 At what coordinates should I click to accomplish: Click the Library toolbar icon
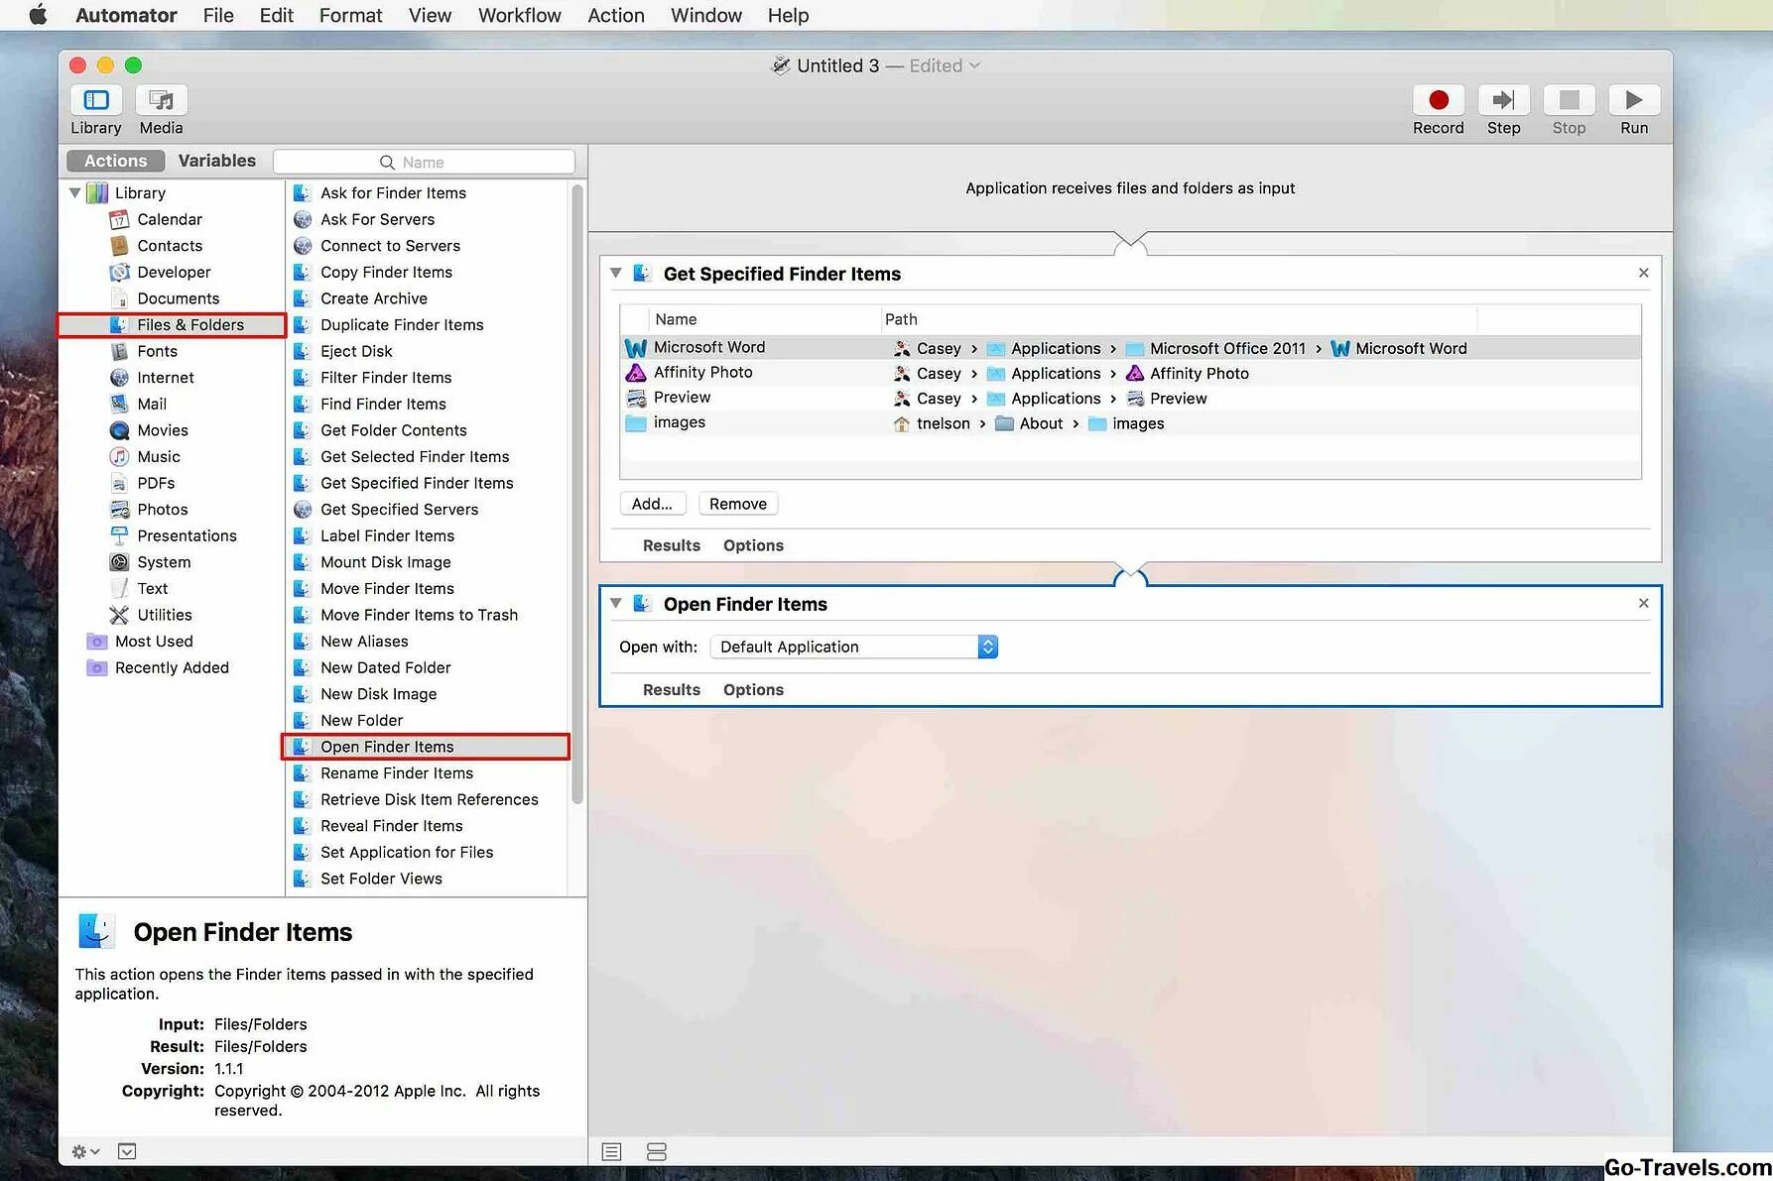96,100
